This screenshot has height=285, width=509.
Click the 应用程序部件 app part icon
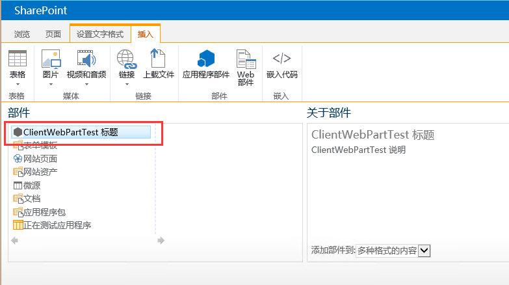click(x=206, y=59)
